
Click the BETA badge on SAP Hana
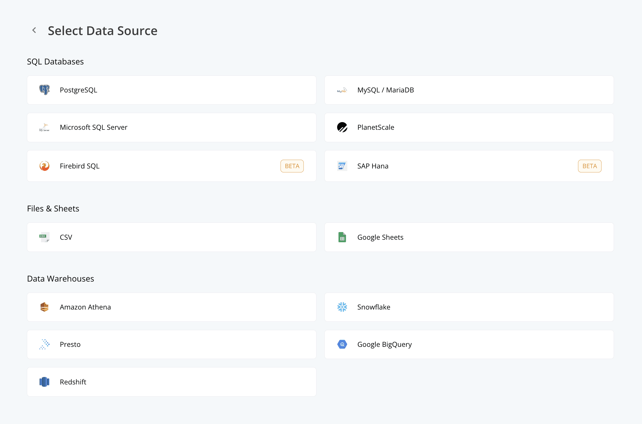click(x=589, y=166)
